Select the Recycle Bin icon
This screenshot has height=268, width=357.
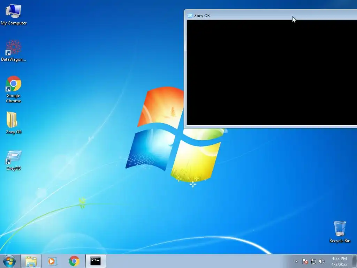coord(340,232)
